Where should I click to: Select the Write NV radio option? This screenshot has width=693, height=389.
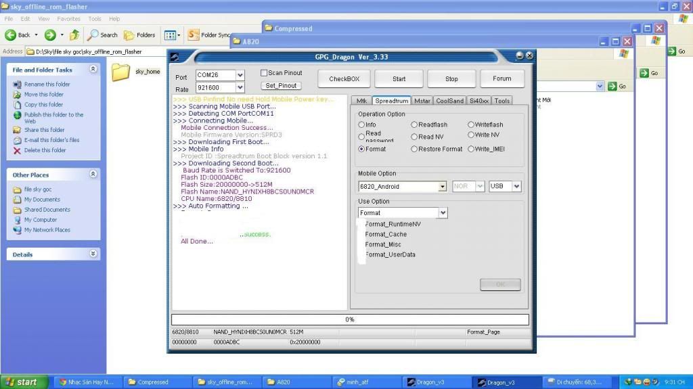(471, 135)
